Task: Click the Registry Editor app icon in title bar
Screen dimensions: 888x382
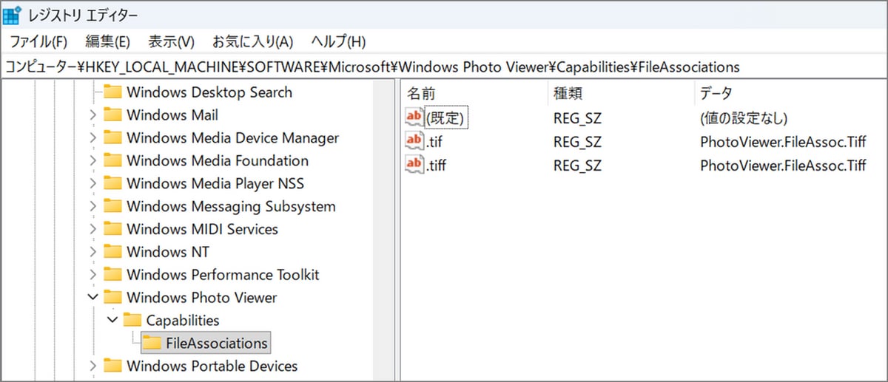Action: coord(13,15)
